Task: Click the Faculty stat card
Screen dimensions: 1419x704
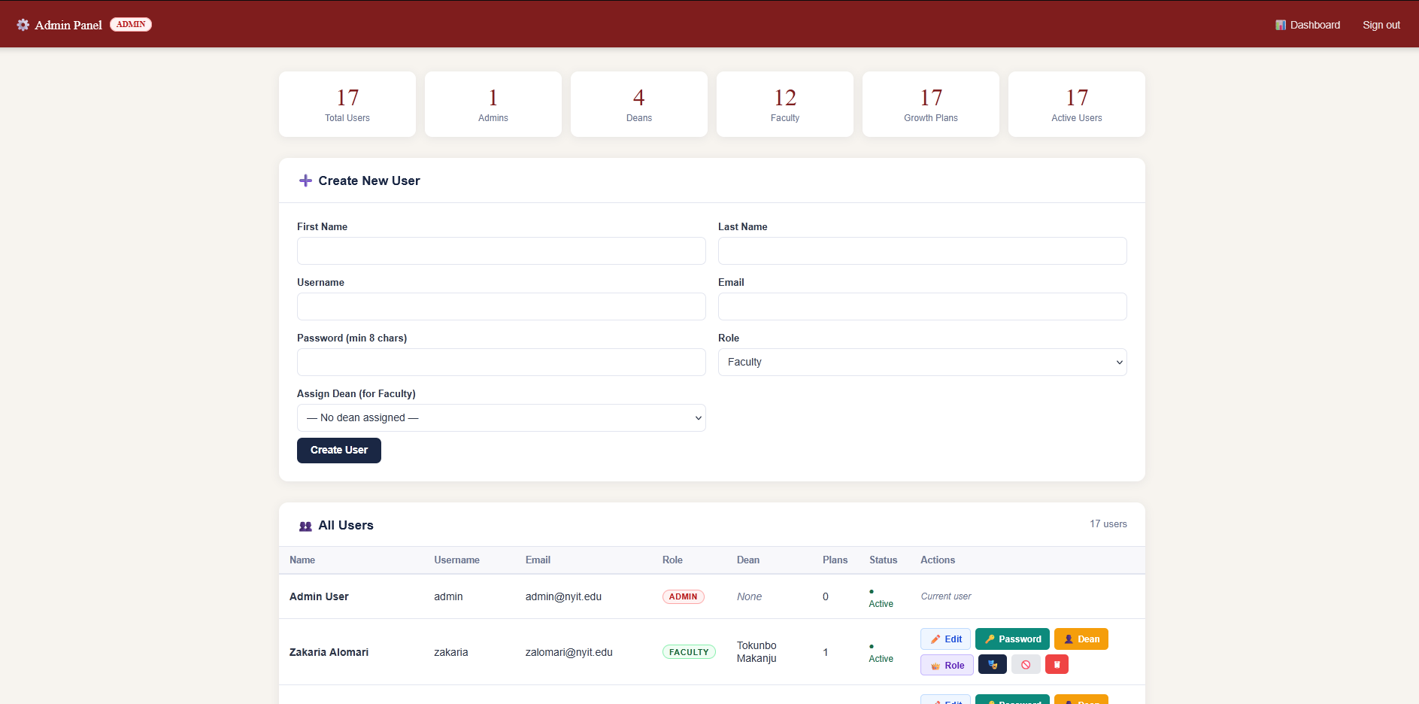Action: (784, 105)
